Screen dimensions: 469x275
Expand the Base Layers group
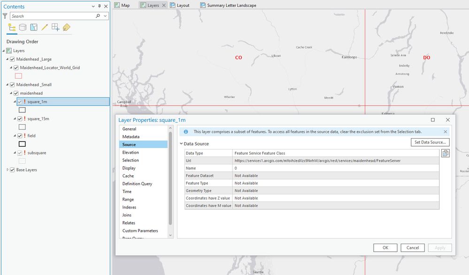[8, 170]
